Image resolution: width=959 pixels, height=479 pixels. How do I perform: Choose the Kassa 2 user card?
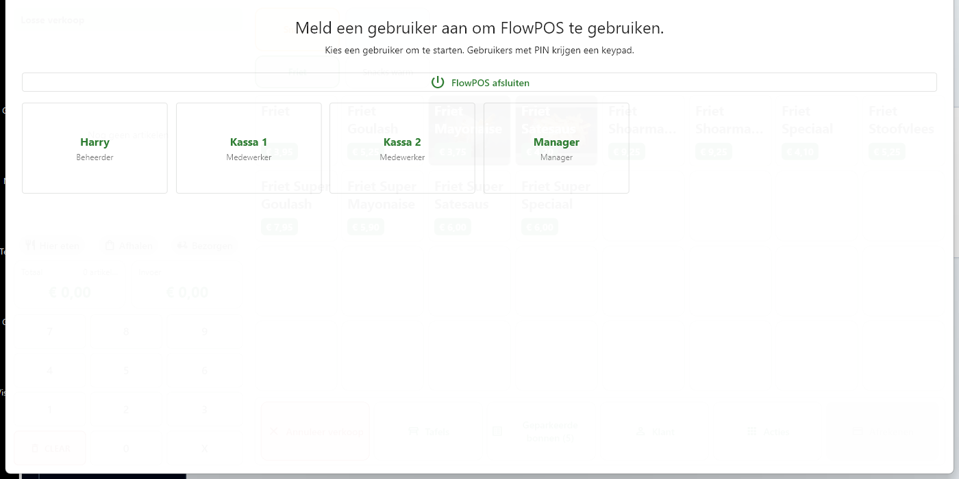pos(402,148)
